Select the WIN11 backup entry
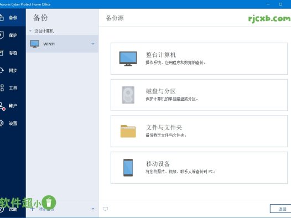The width and height of the screenshot is (291, 218). (62, 44)
